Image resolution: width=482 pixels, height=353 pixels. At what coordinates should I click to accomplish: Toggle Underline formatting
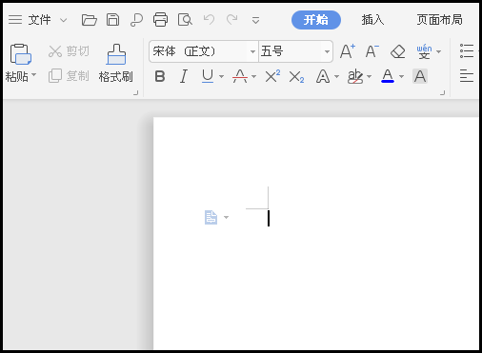(x=208, y=76)
